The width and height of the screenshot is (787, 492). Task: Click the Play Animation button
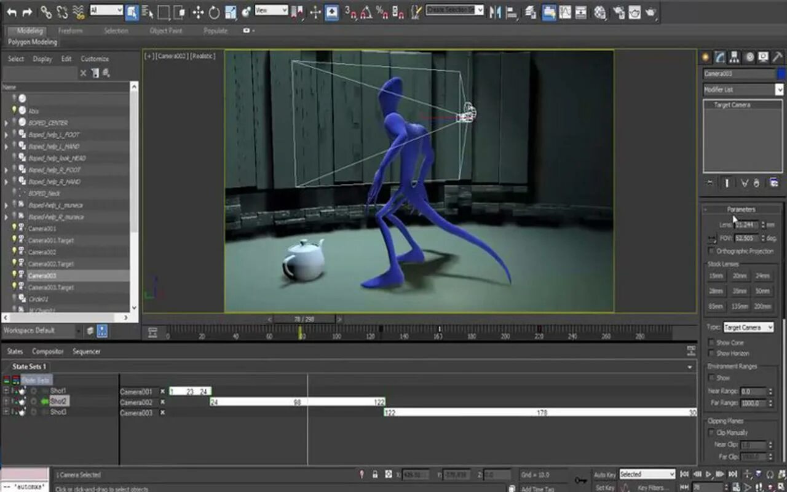[708, 474]
